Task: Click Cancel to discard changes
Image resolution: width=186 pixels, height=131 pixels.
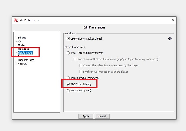Action: click(102, 116)
